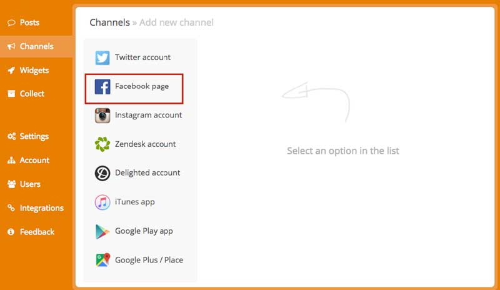Click the Google Maps pin icon

point(103,260)
